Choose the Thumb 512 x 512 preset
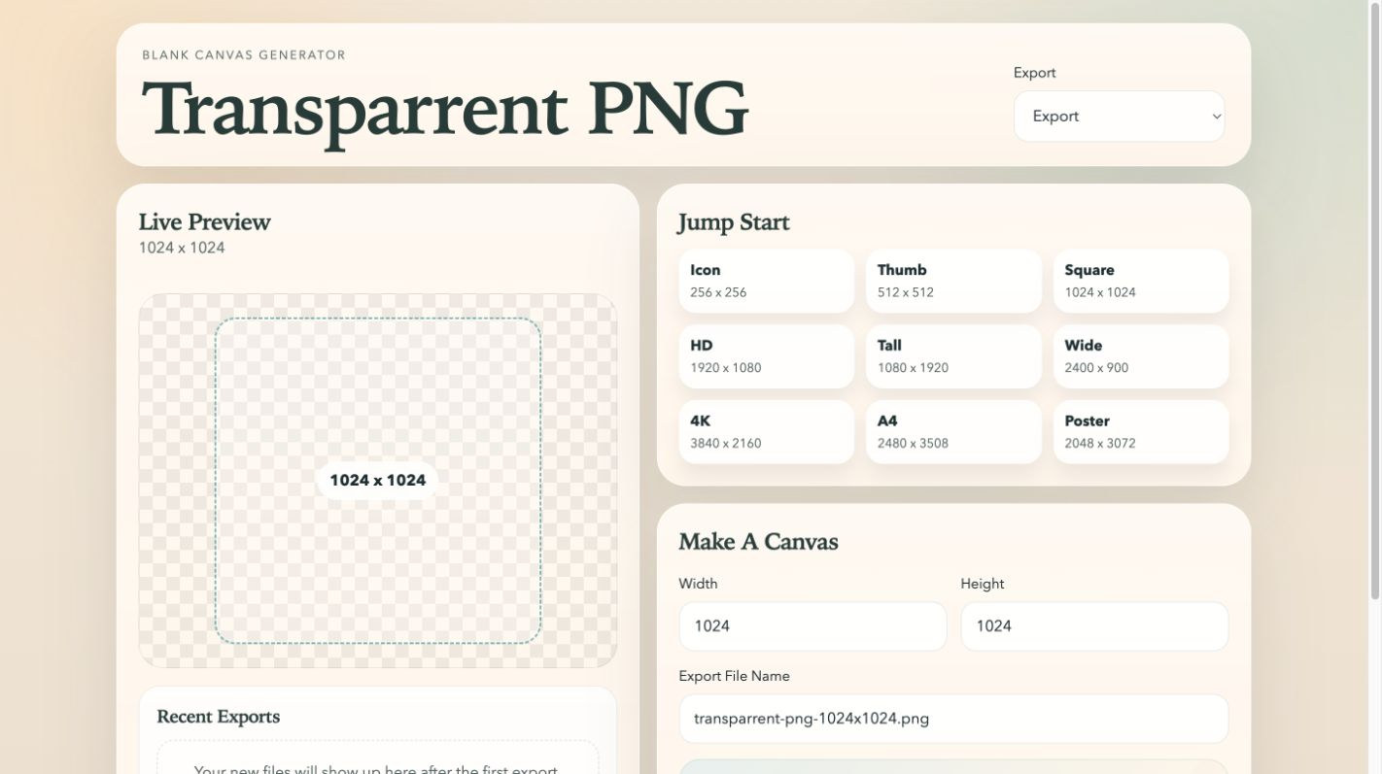Image resolution: width=1382 pixels, height=774 pixels. pyautogui.click(x=953, y=281)
